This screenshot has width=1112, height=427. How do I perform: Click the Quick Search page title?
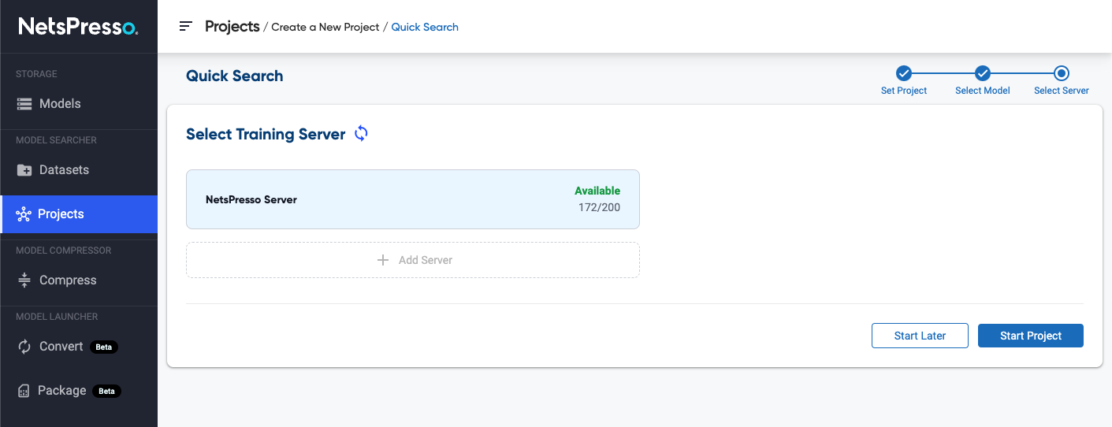[235, 76]
